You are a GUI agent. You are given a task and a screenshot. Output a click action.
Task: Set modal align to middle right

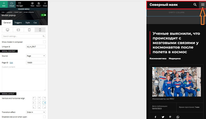click(44, 103)
